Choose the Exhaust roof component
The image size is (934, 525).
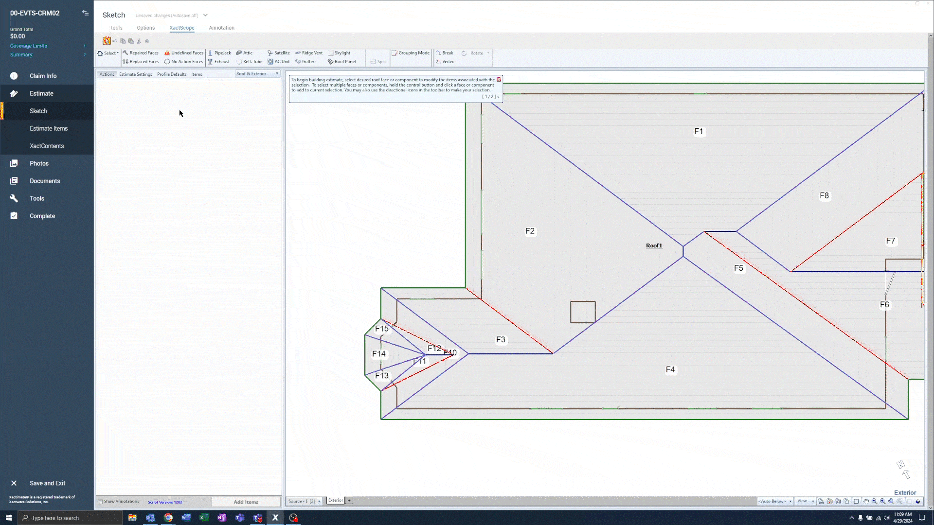(219, 62)
